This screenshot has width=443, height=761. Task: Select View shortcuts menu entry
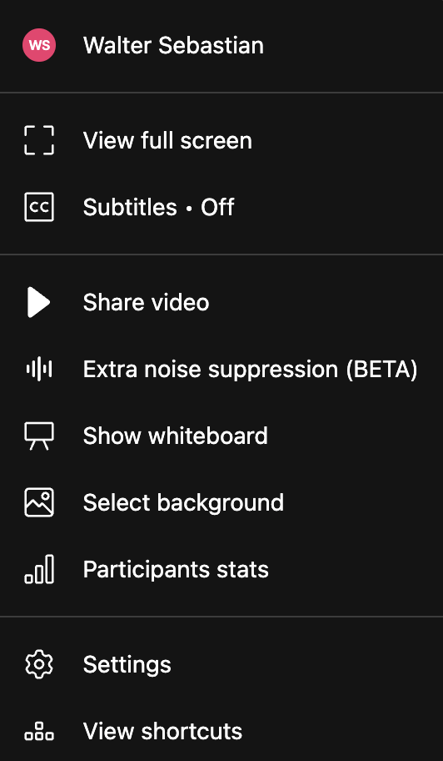tap(221, 731)
